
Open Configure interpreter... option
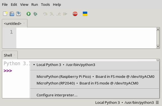point(95,95)
